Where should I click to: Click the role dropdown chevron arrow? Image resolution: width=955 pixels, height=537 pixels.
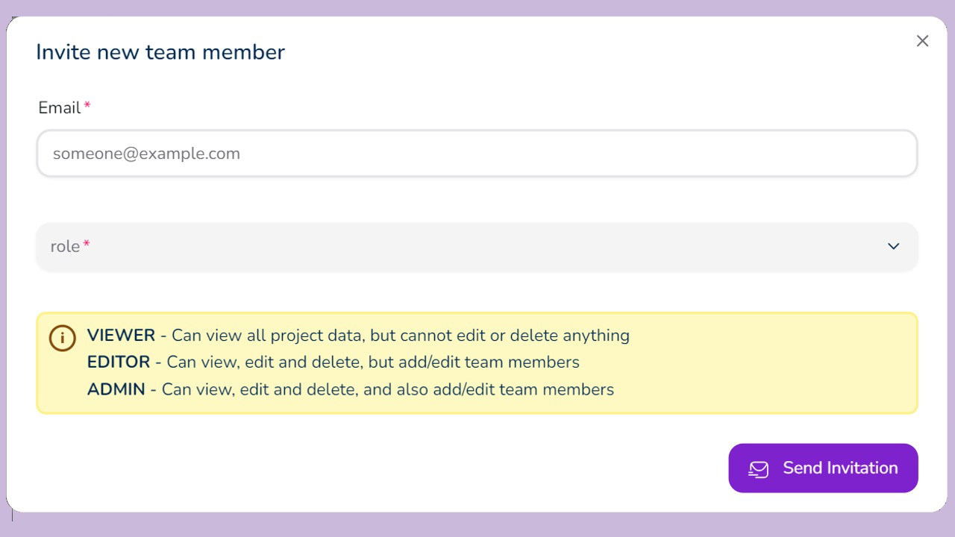pyautogui.click(x=893, y=246)
